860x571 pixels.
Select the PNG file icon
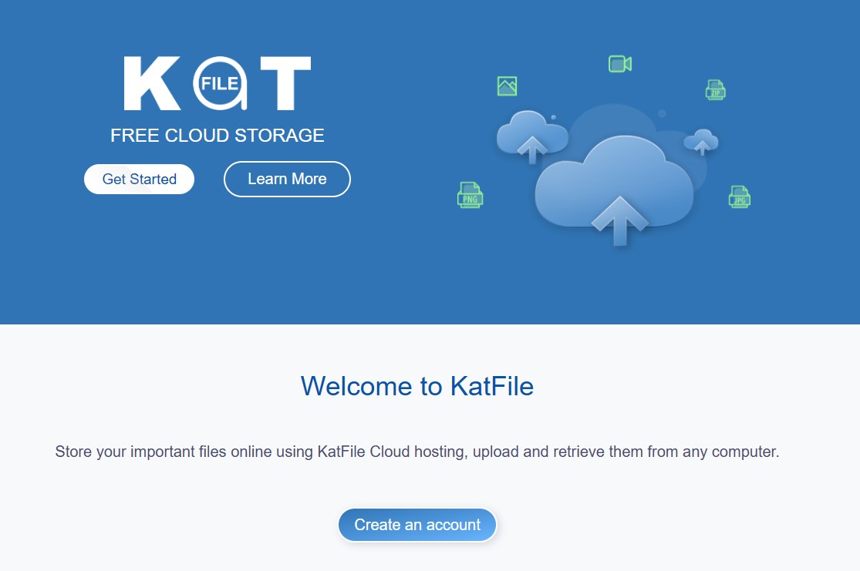pyautogui.click(x=470, y=196)
